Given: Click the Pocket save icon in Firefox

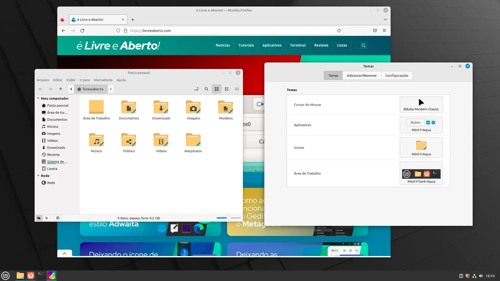Looking at the screenshot, I should (x=375, y=31).
